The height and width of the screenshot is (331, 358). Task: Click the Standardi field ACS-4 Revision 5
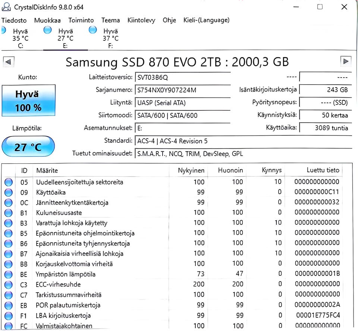coord(244,141)
